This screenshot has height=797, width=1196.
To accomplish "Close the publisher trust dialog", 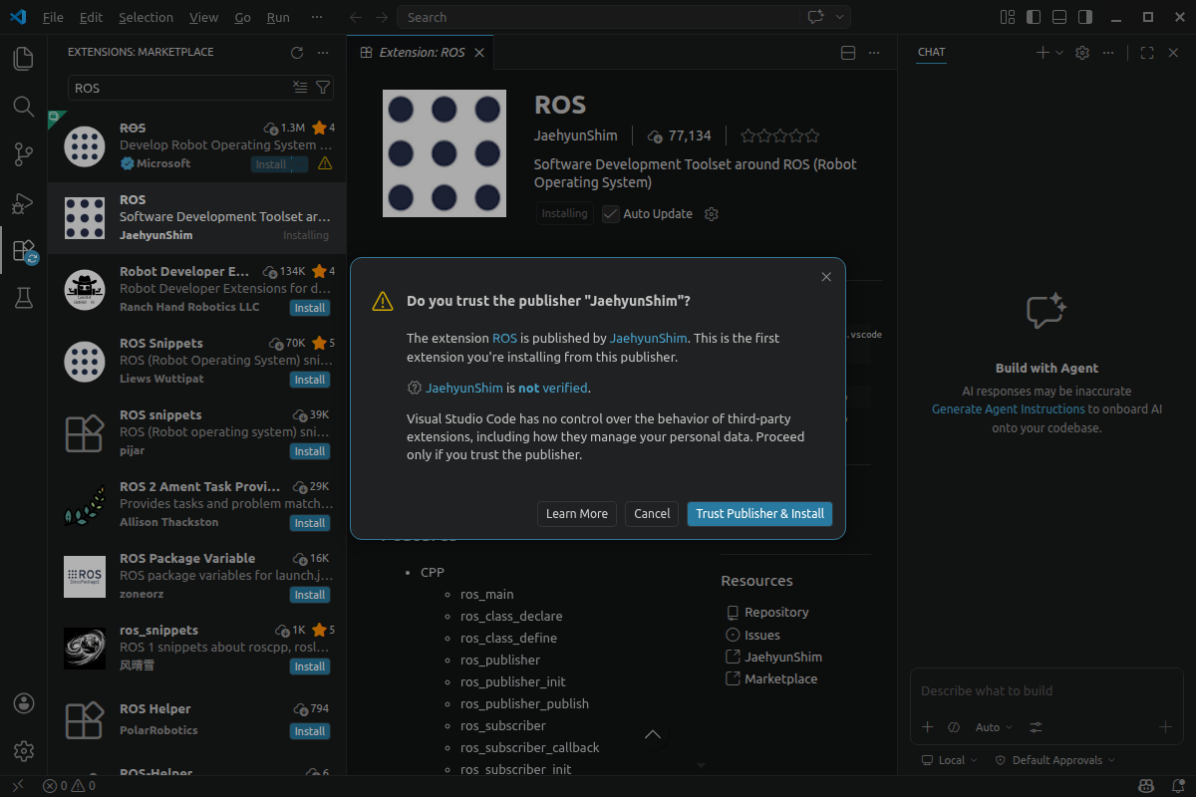I will (826, 277).
